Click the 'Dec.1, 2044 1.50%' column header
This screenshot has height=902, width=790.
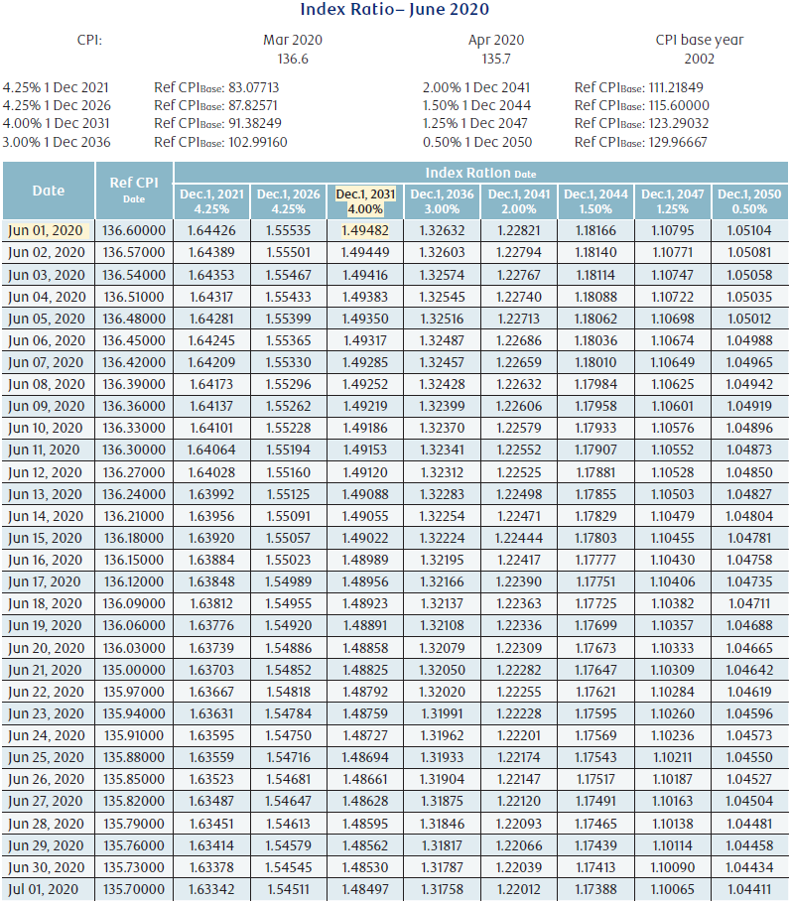coord(595,201)
